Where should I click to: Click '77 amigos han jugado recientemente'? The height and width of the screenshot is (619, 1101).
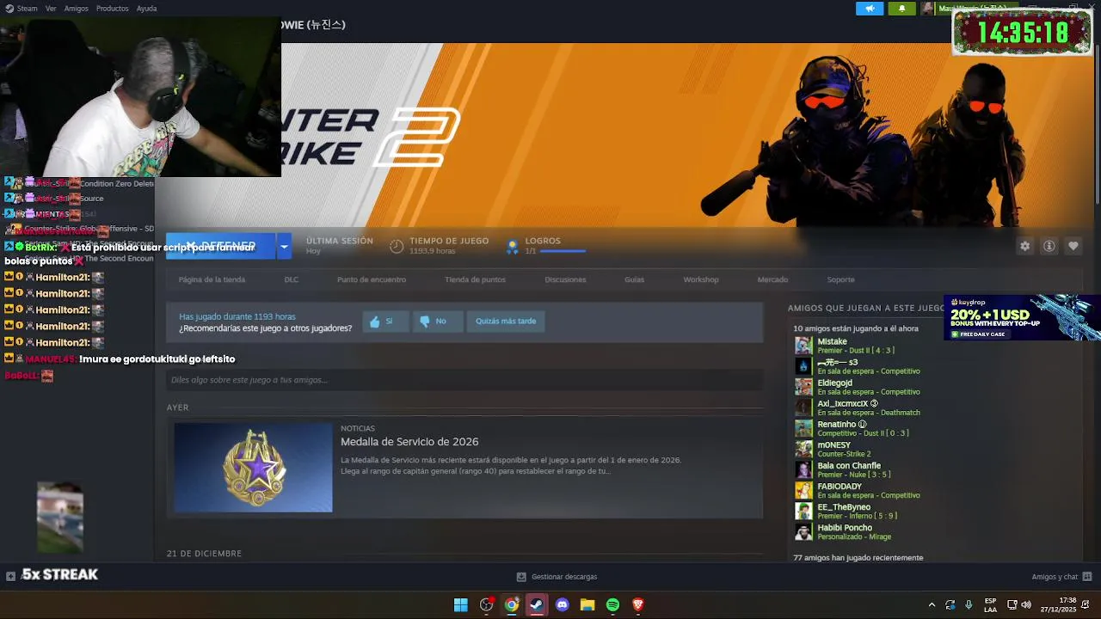(858, 558)
